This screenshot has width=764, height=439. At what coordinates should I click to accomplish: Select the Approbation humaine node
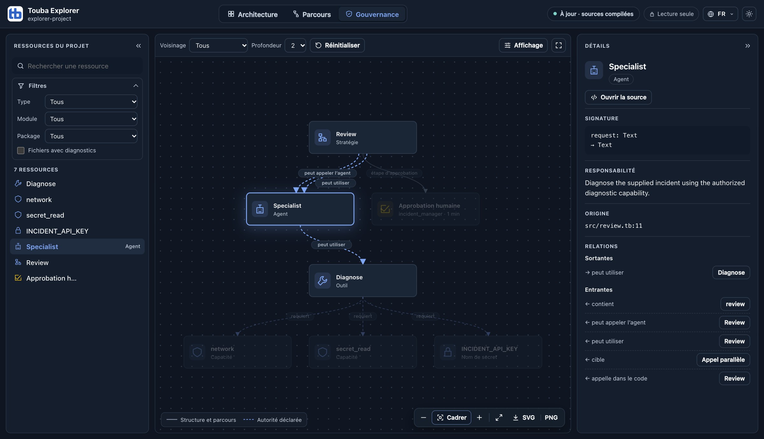tap(425, 209)
